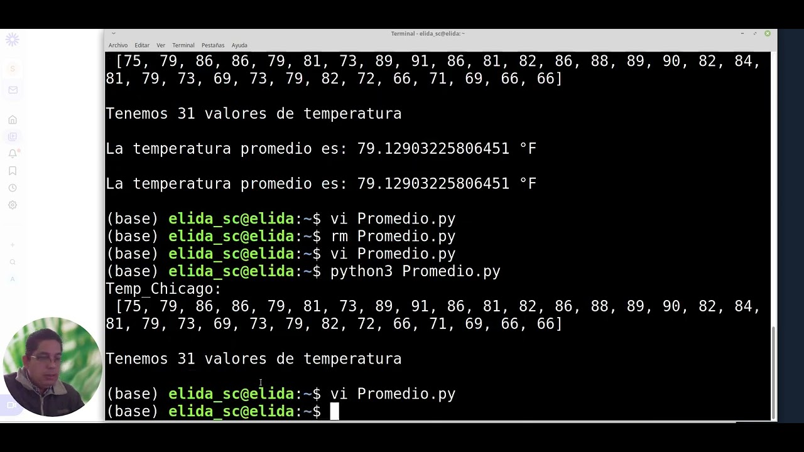
Task: Click the second 'La temperatura promedio es' line
Action: click(321, 184)
